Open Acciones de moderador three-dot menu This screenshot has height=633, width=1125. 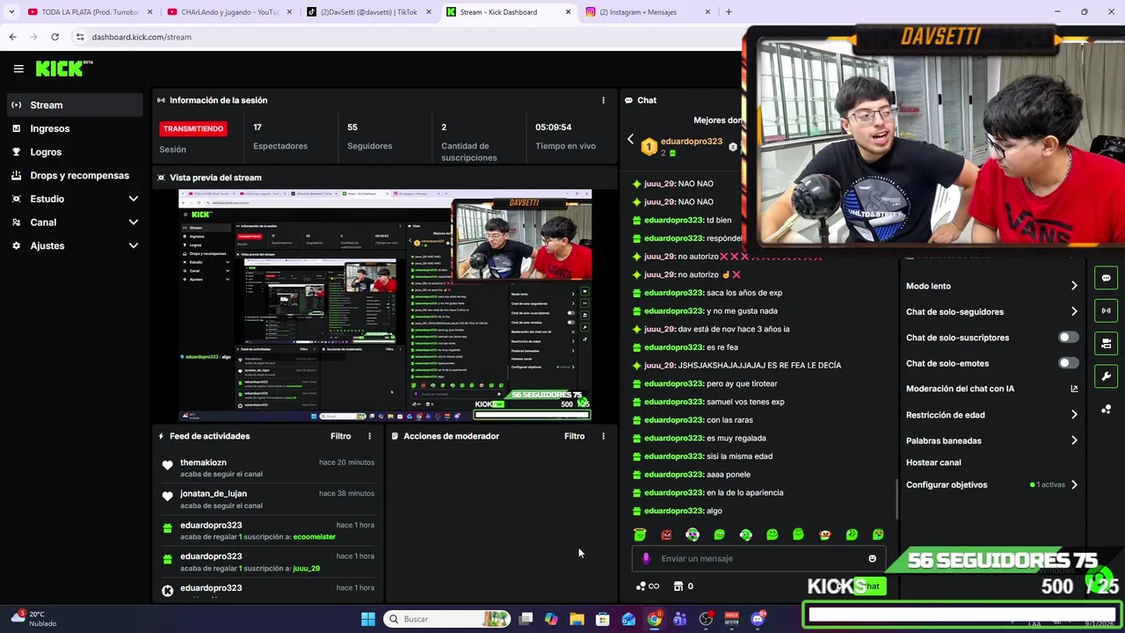pos(603,436)
